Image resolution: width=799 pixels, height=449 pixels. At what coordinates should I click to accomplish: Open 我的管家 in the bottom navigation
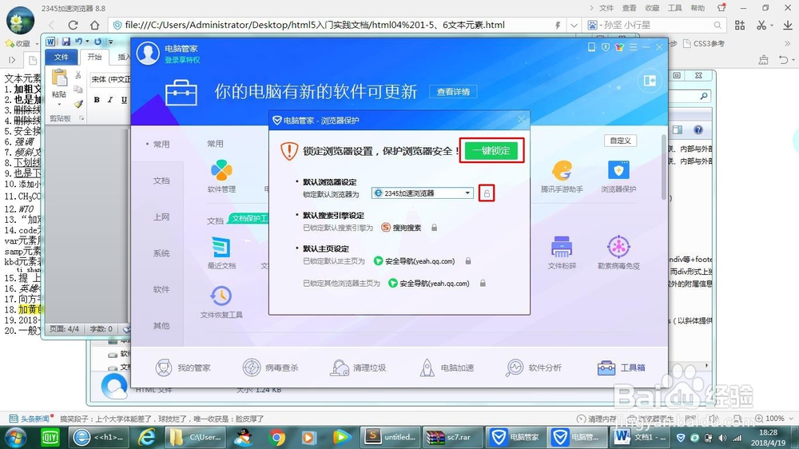pos(182,368)
